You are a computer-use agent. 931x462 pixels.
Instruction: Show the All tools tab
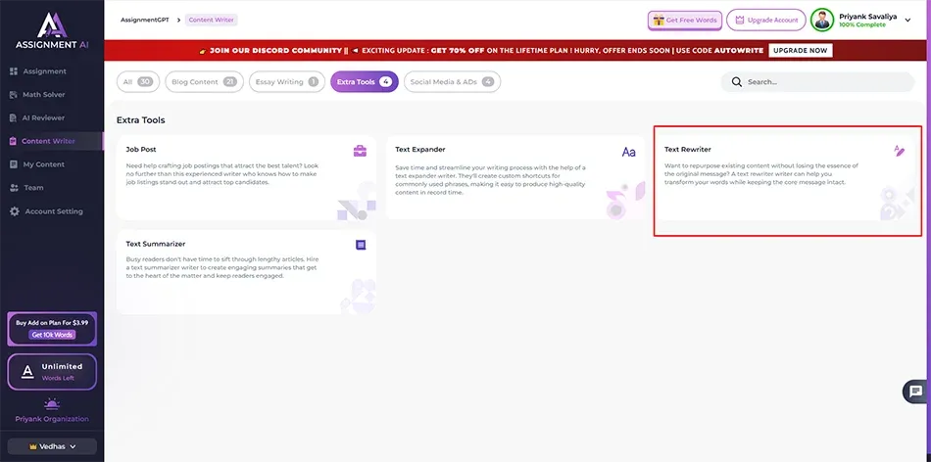[136, 82]
